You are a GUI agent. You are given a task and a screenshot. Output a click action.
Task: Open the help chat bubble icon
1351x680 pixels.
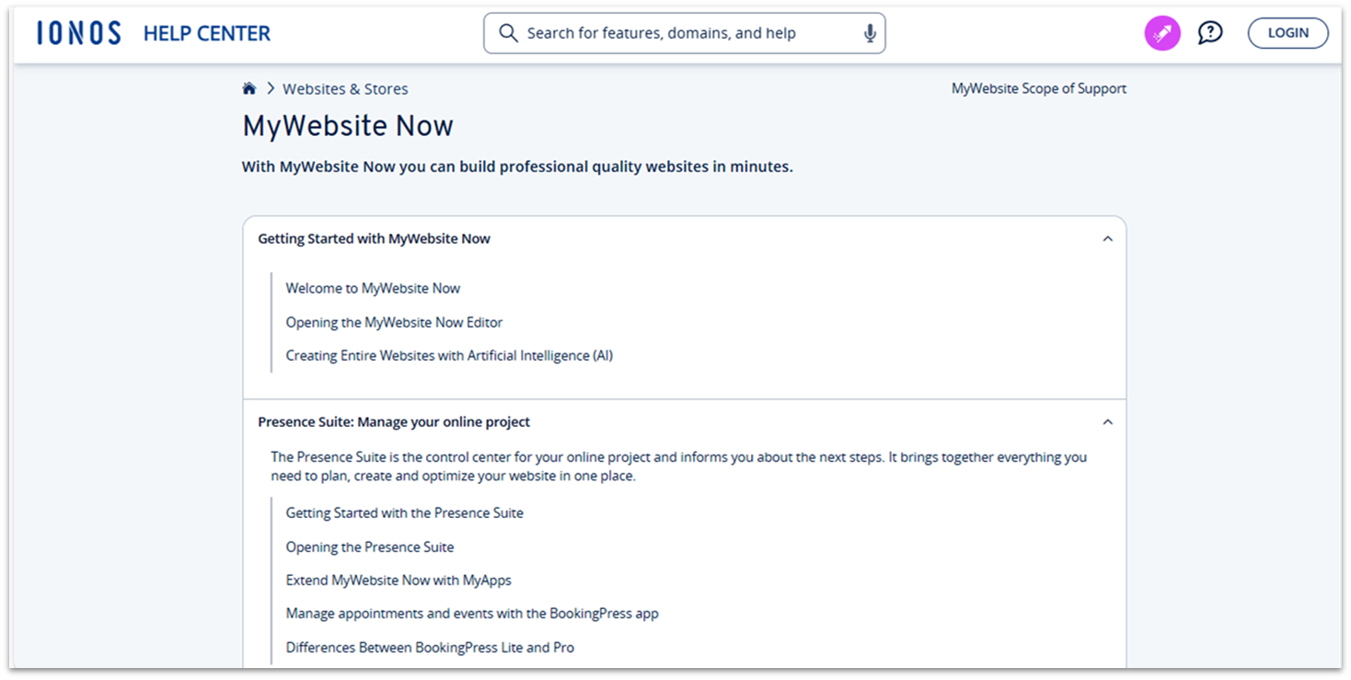[1210, 33]
